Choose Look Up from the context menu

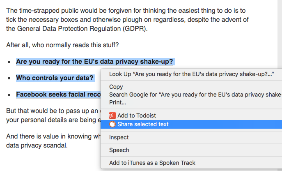point(191,74)
